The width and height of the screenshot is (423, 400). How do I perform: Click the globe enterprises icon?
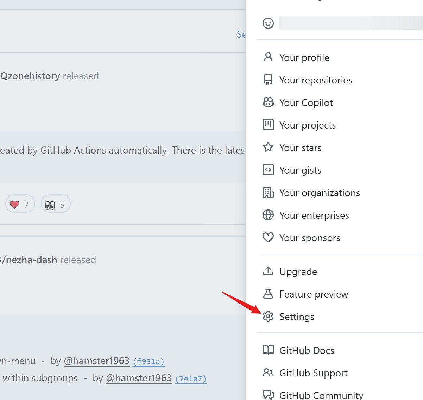click(268, 215)
